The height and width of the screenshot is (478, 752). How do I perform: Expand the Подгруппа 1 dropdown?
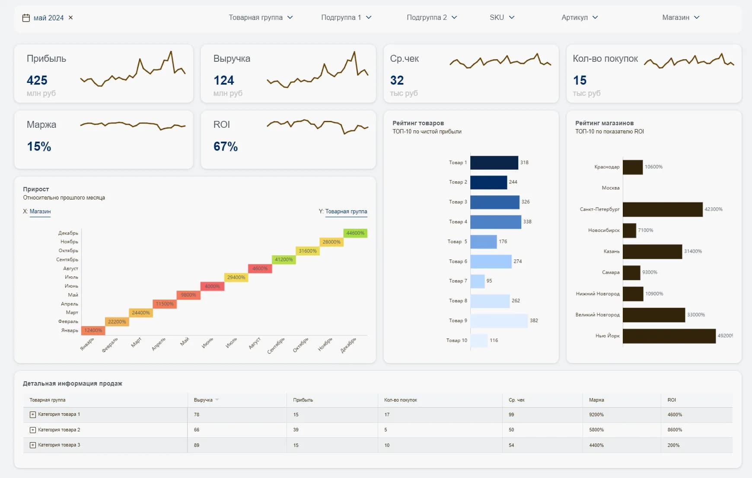[346, 18]
